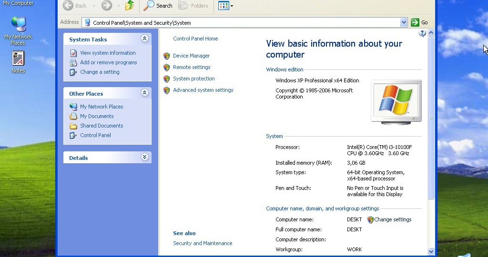Click the Change settings link
Viewport: 488px width, 257px height.
pyautogui.click(x=393, y=219)
